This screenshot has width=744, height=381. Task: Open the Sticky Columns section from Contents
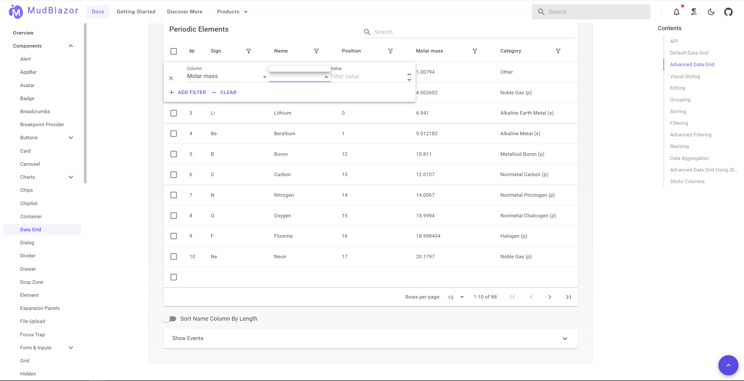coord(687,181)
